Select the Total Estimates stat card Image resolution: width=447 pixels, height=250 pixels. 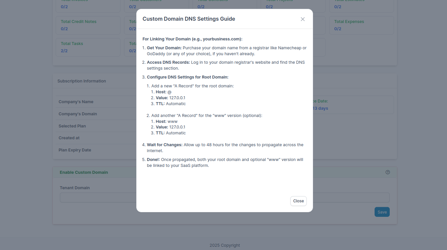point(361,5)
